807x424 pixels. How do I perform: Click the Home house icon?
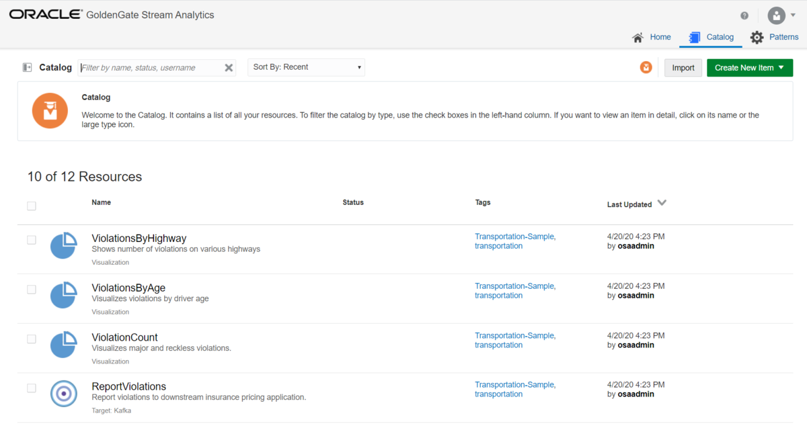(638, 38)
